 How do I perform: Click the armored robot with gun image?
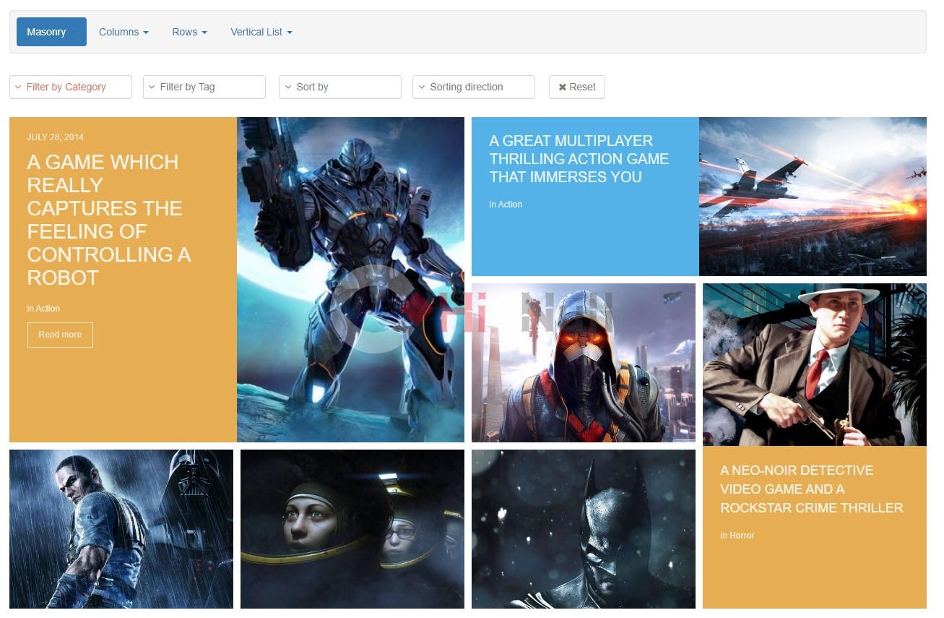point(350,280)
